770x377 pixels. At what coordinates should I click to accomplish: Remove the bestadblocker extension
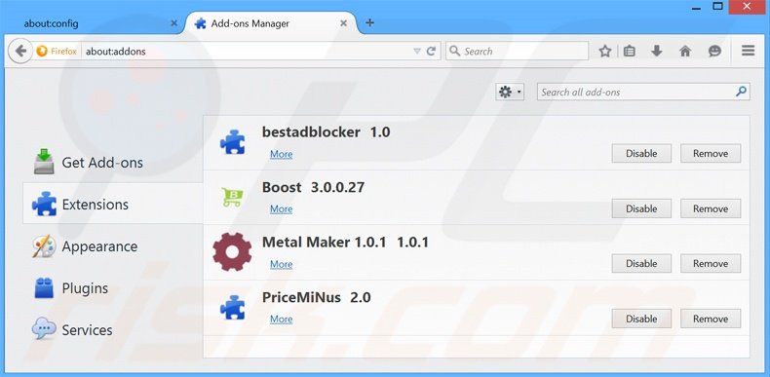point(711,154)
